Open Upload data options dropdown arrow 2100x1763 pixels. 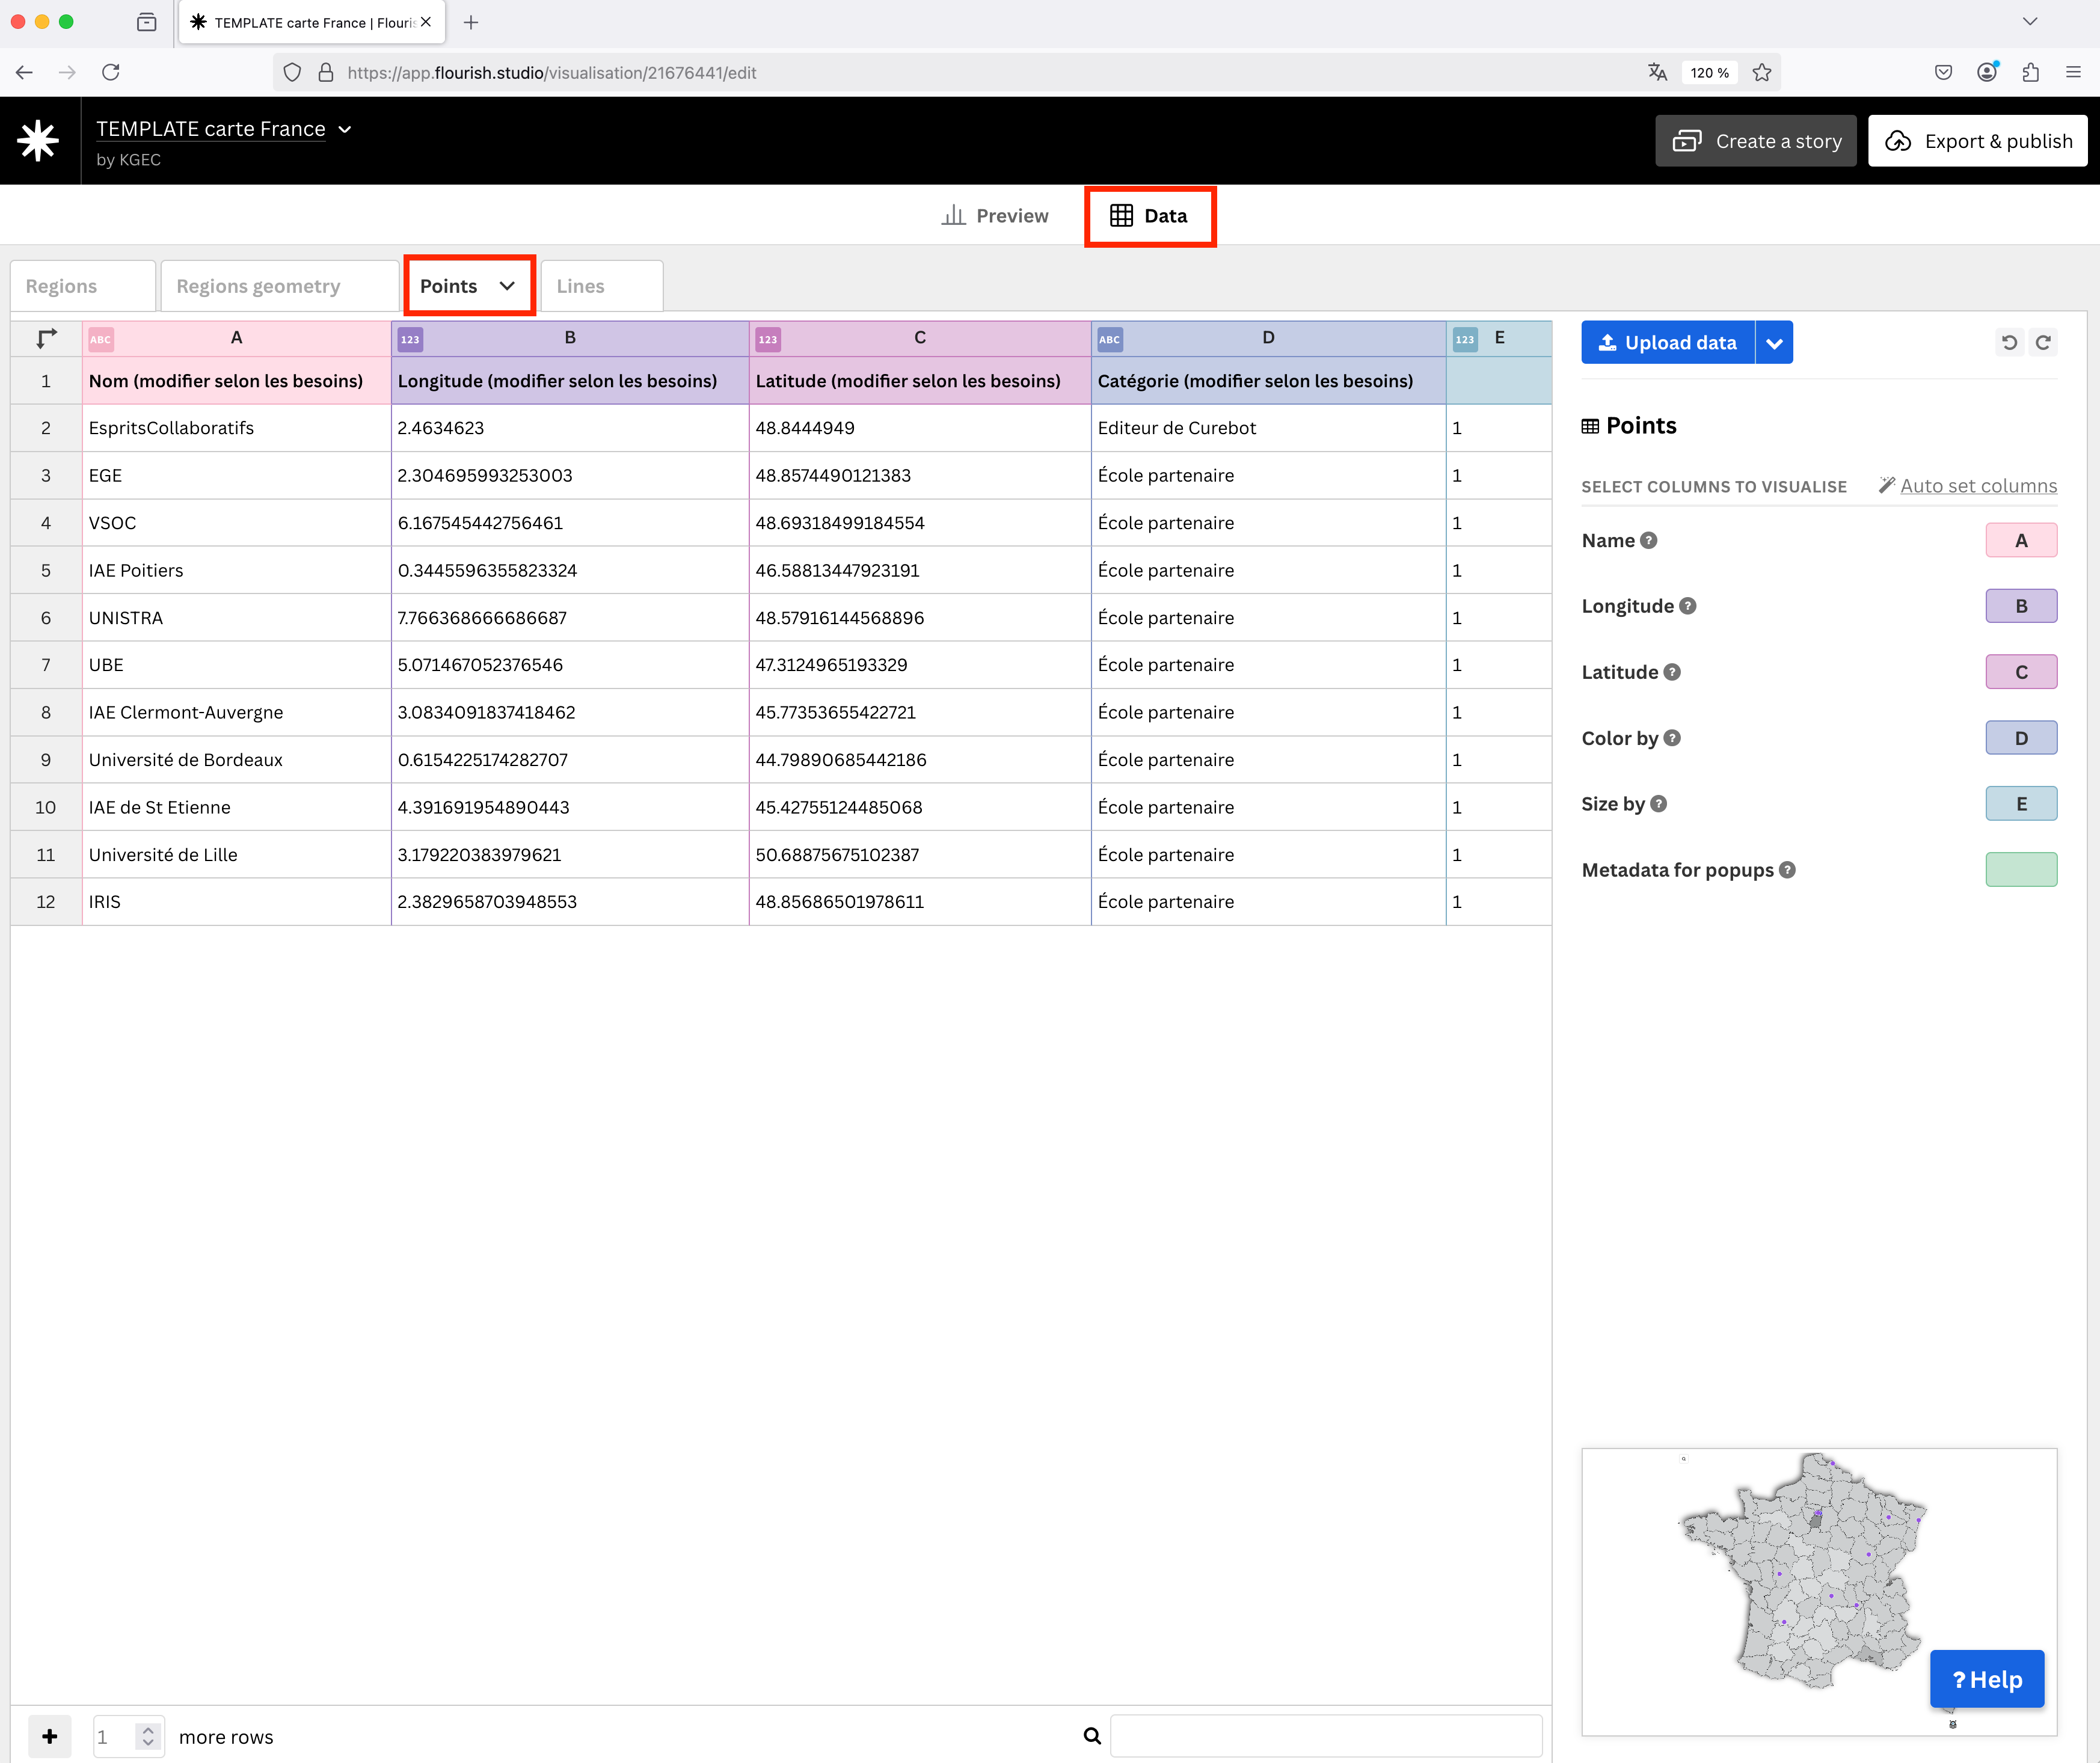pyautogui.click(x=1774, y=343)
